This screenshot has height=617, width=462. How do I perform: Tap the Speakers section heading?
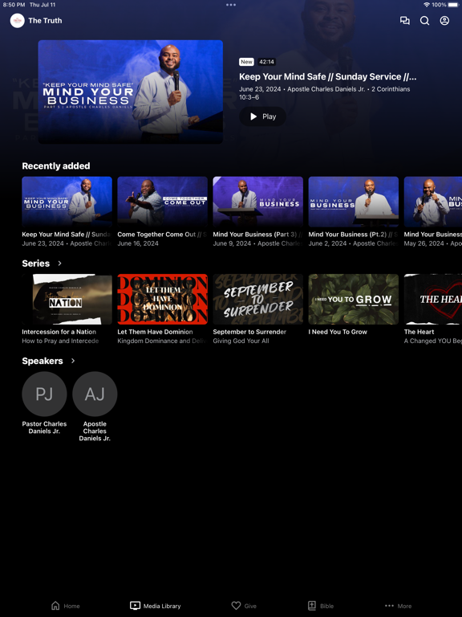click(43, 361)
